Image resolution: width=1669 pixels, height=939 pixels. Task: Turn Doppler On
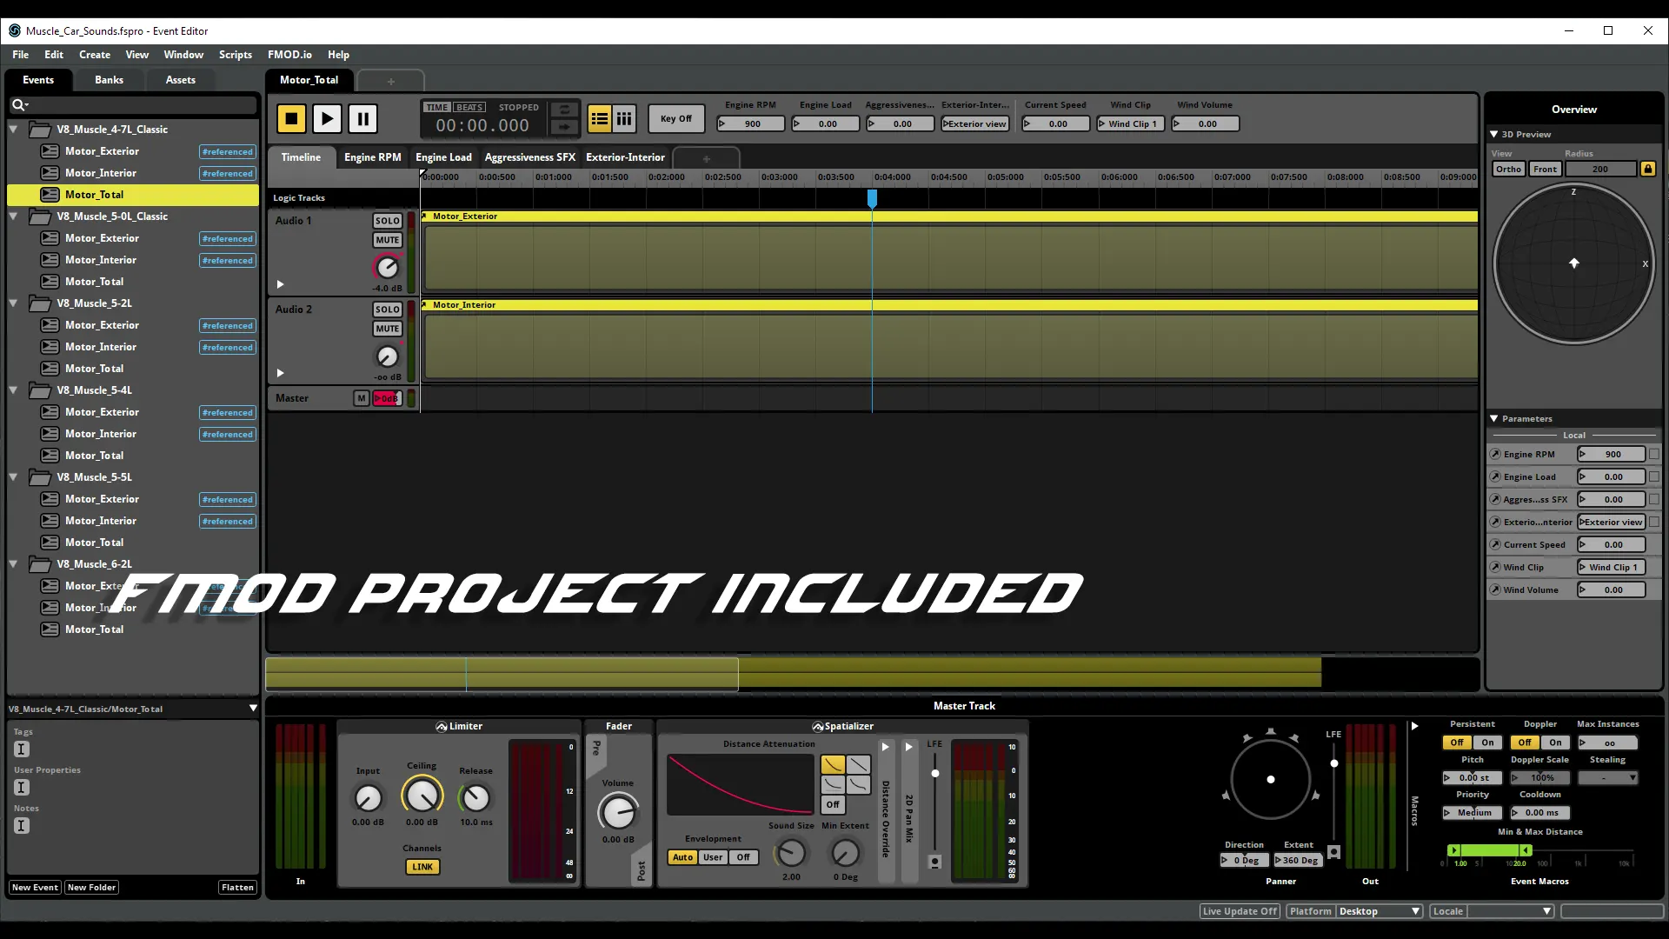(1555, 743)
